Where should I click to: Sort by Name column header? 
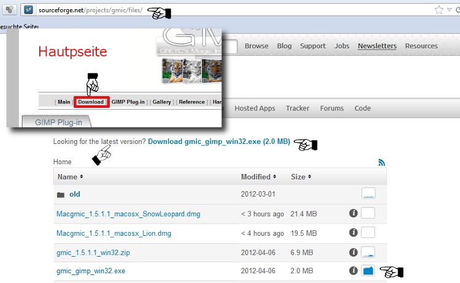point(70,177)
